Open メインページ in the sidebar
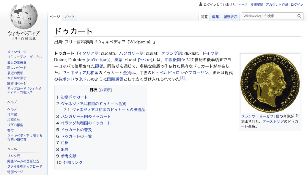The image size is (307, 175). (x=17, y=52)
